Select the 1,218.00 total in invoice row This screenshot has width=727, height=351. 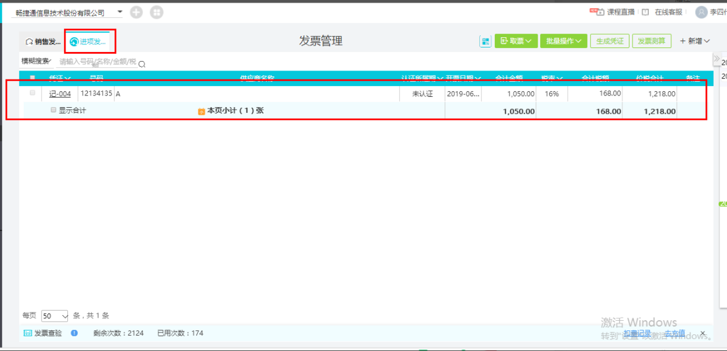(x=662, y=94)
